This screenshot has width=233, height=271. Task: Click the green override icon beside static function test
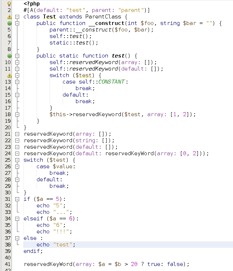(9, 56)
